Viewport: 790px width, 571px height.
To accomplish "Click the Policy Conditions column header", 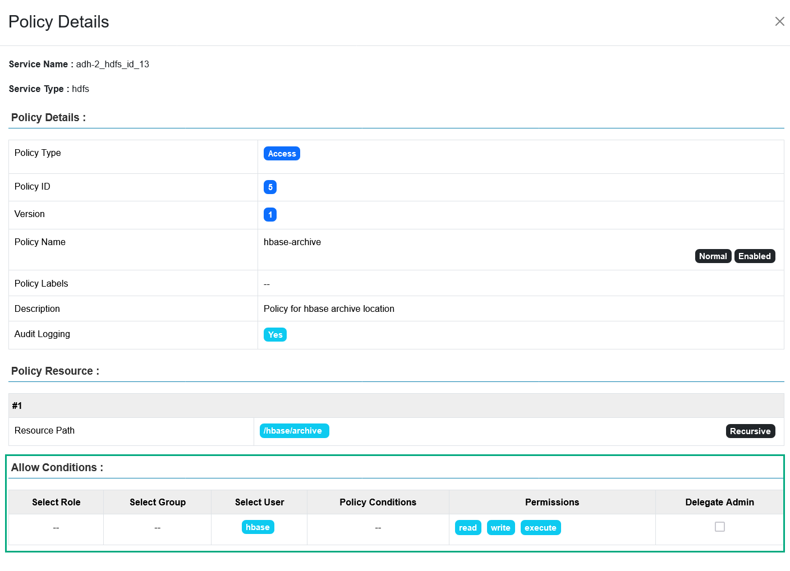I will click(378, 503).
